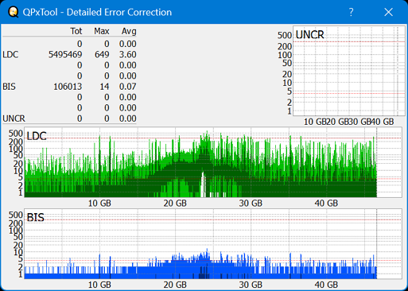Click the Max column header
The height and width of the screenshot is (291, 408).
[102, 31]
